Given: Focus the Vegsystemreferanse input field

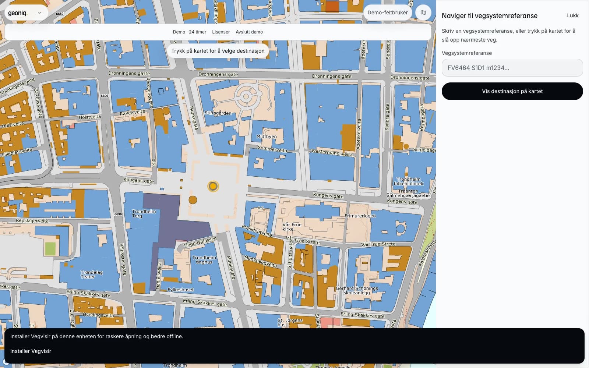Looking at the screenshot, I should (x=512, y=68).
